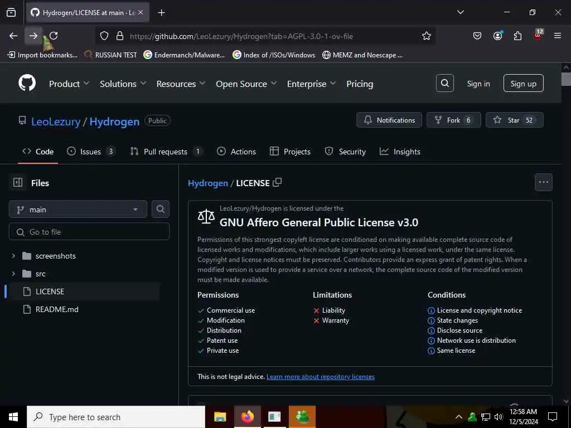Expand the Solutions menu
This screenshot has height=428, width=571.
[123, 84]
